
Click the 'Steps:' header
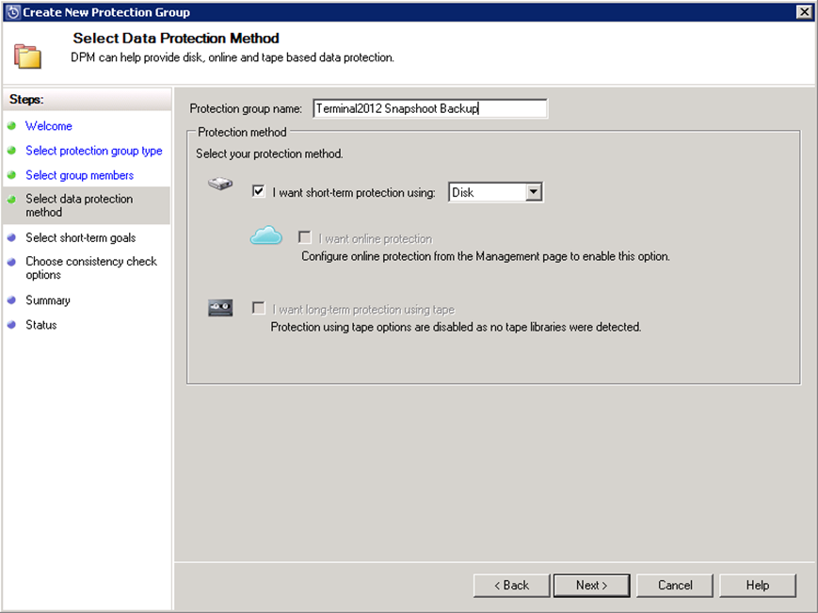point(26,99)
